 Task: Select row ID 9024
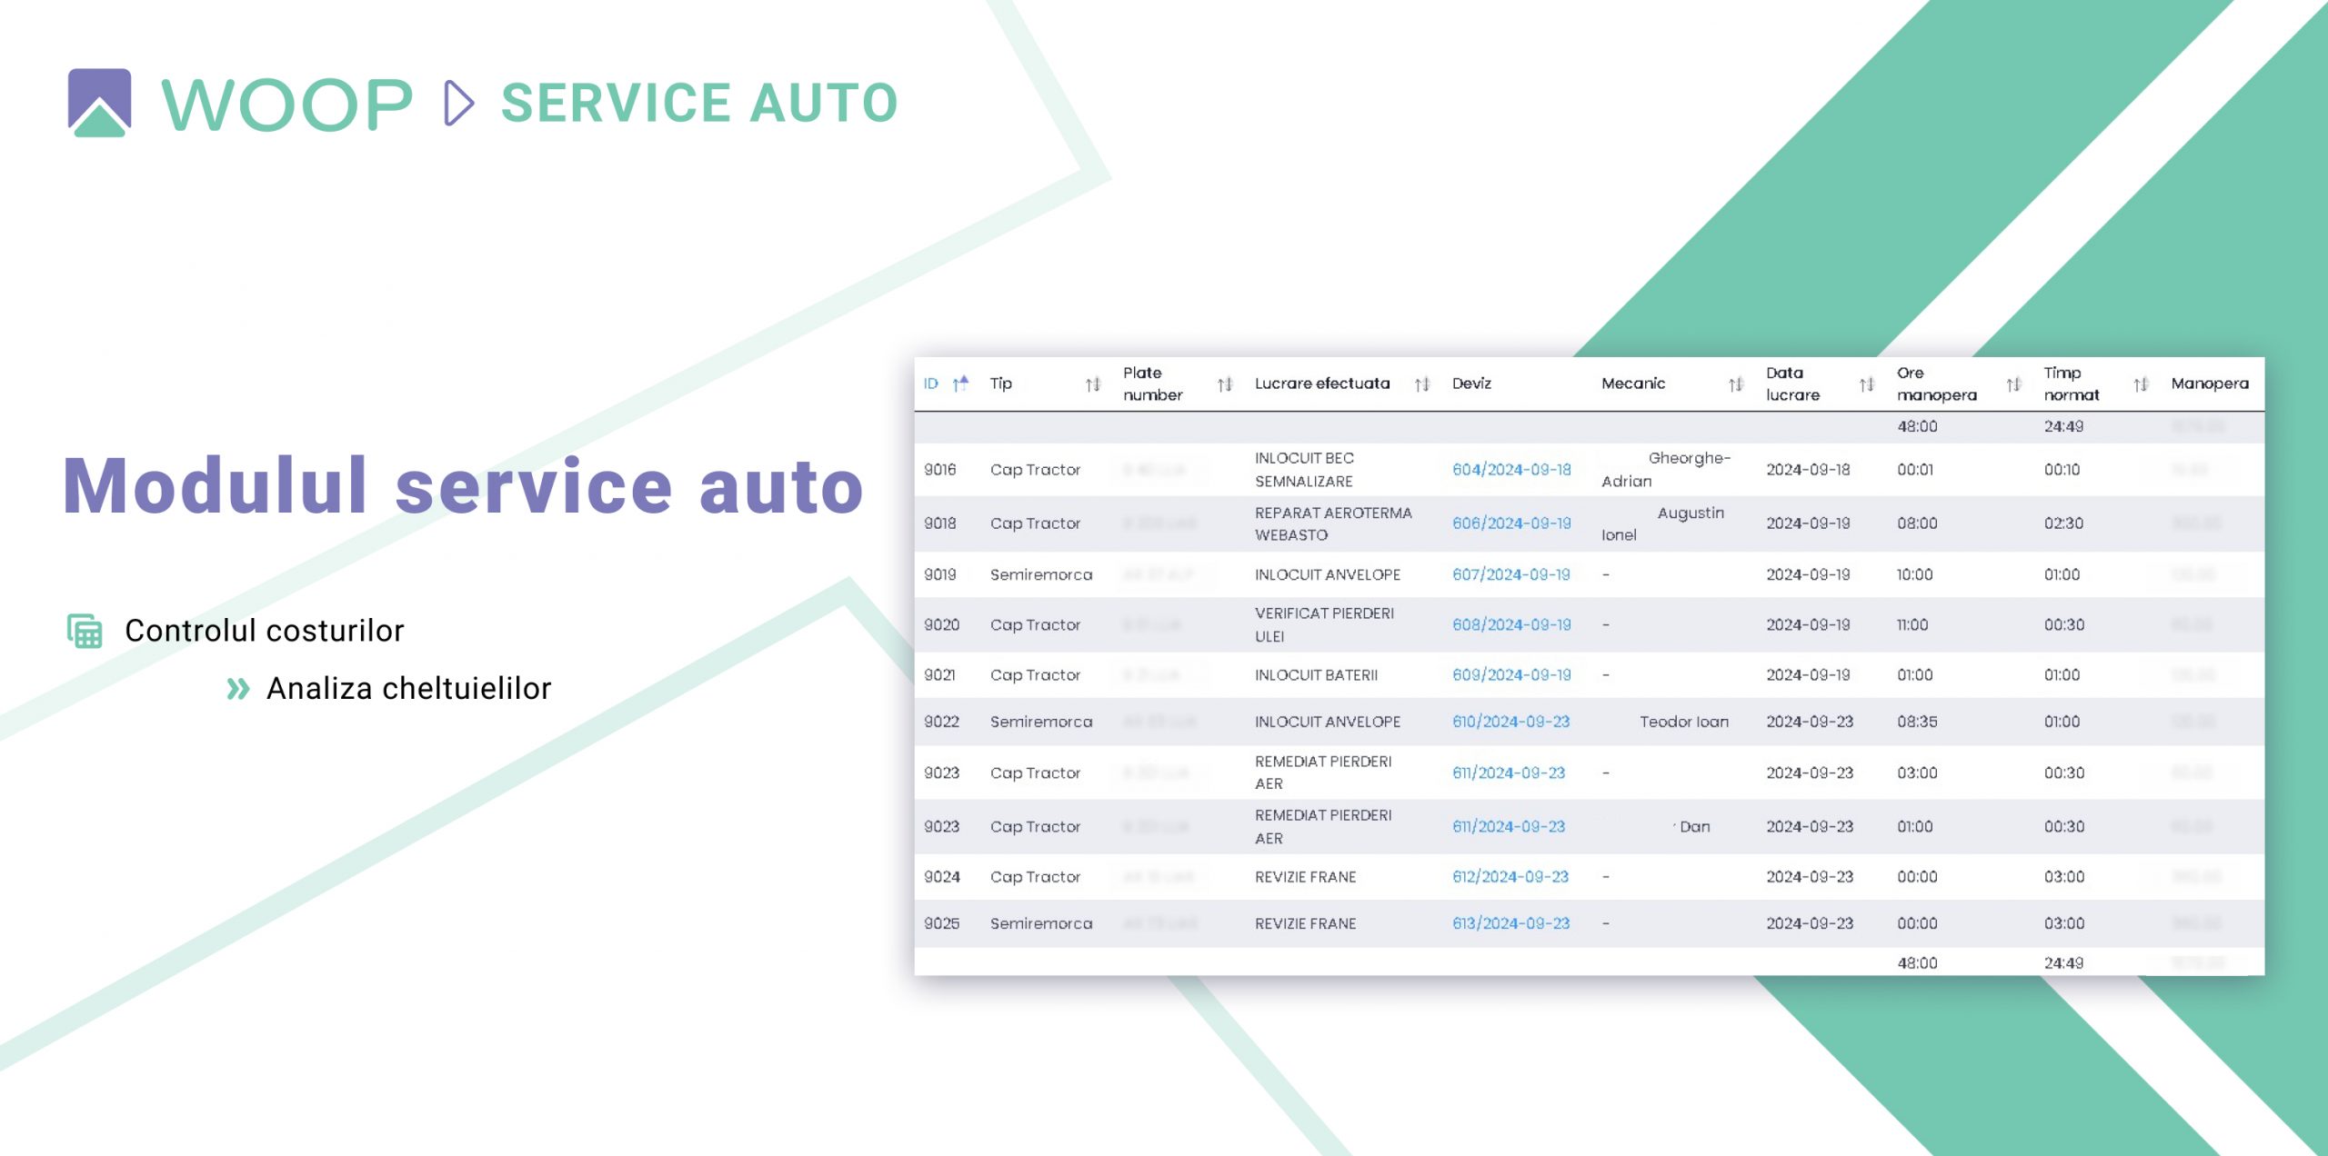[x=941, y=877]
